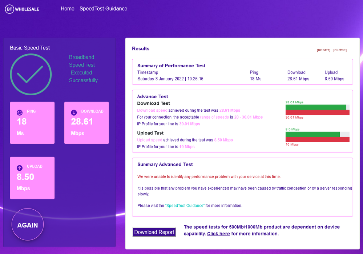Click the green upload speed bar
This screenshot has height=254, width=363.
312,134
